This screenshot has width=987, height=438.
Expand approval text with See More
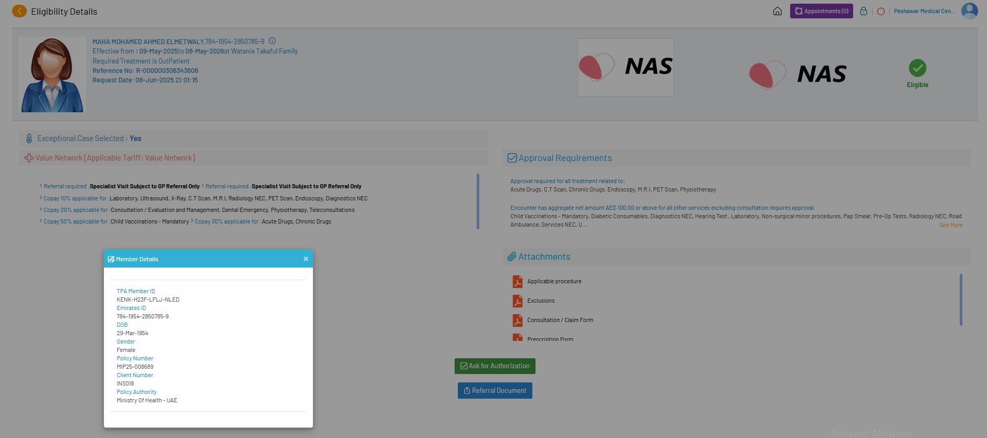tap(951, 225)
